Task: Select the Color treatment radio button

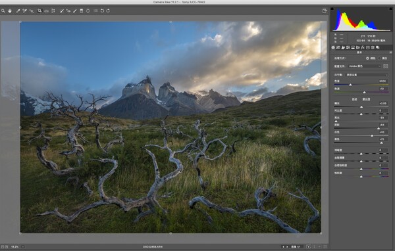Action: [367, 58]
